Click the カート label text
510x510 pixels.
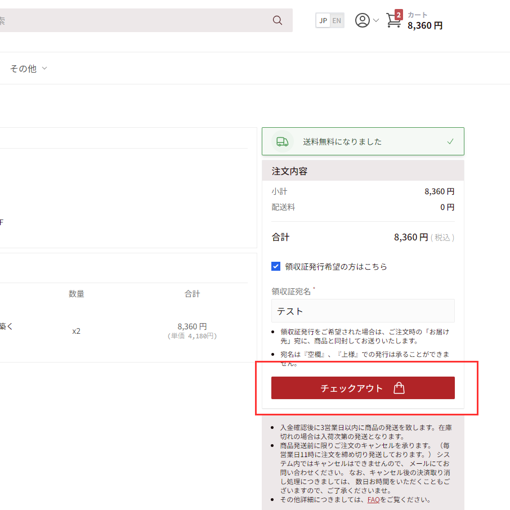[417, 15]
